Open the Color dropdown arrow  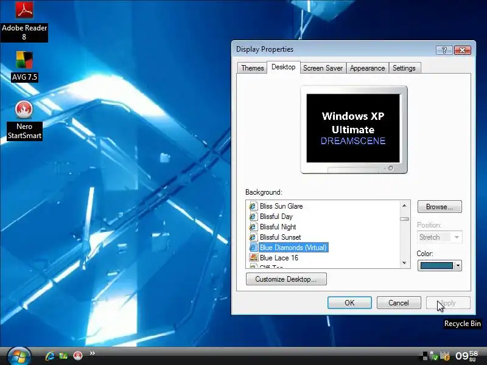click(458, 266)
